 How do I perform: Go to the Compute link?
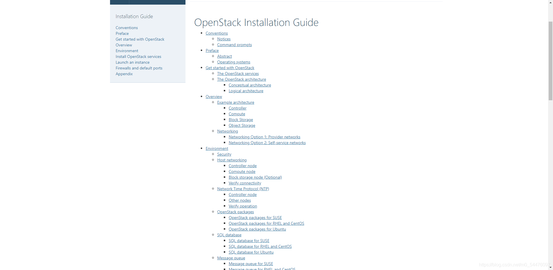click(x=237, y=114)
